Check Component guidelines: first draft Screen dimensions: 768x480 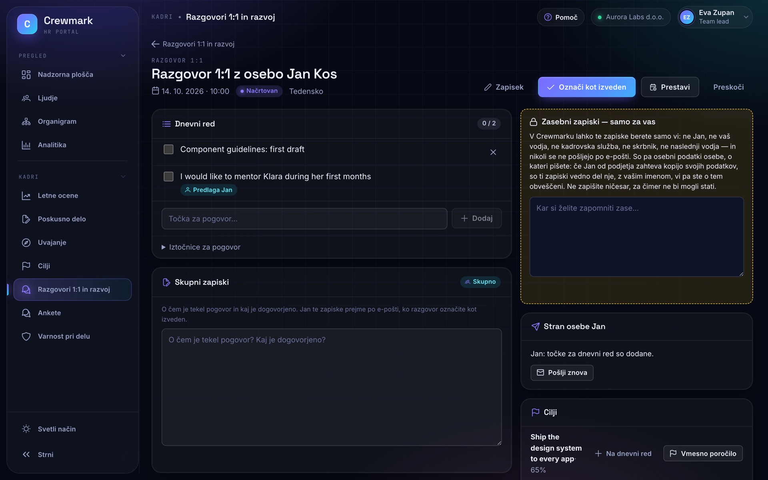[168, 150]
